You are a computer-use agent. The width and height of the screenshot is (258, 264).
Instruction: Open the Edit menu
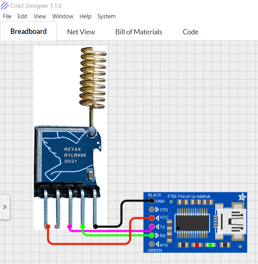click(x=22, y=16)
